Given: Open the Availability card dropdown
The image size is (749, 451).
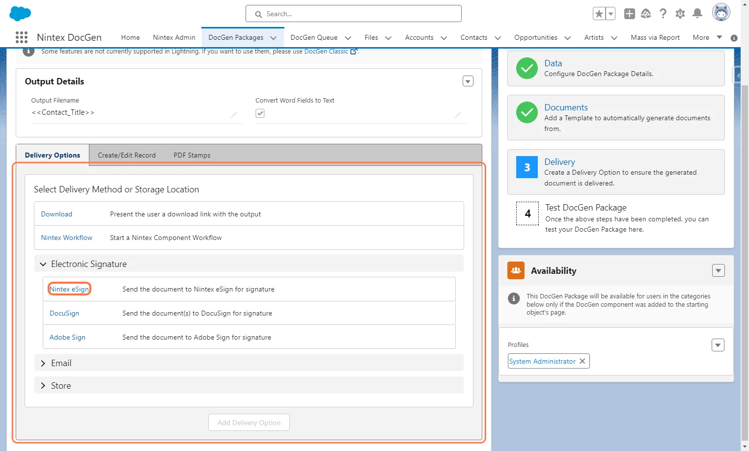Looking at the screenshot, I should pyautogui.click(x=719, y=270).
